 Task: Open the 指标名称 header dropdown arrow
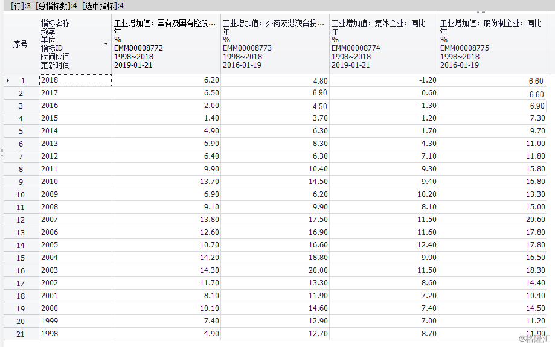pos(106,44)
